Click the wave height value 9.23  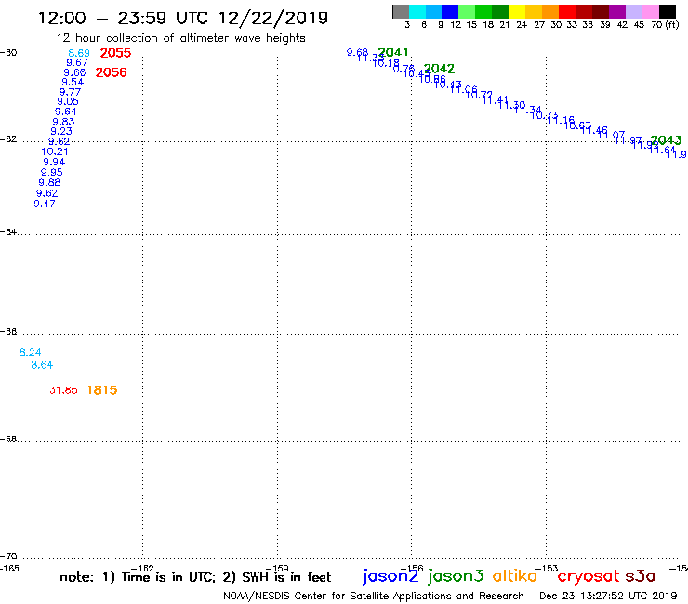[61, 131]
